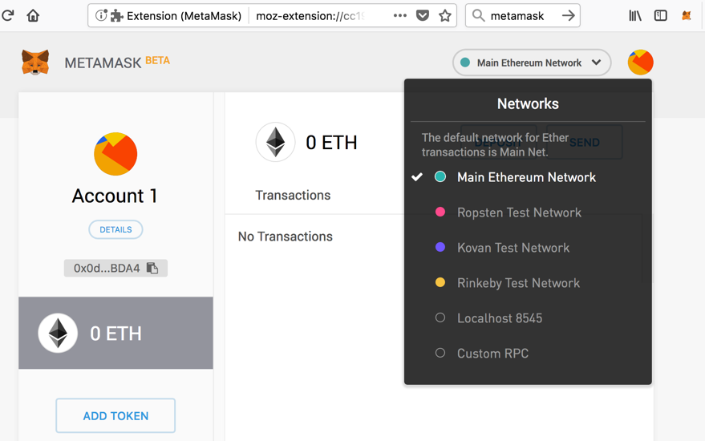
Task: Toggle the browser sidebar icon
Action: pos(661,15)
